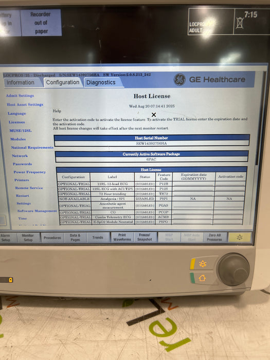
Task: Open National Requirements settings
Action: 32,148
